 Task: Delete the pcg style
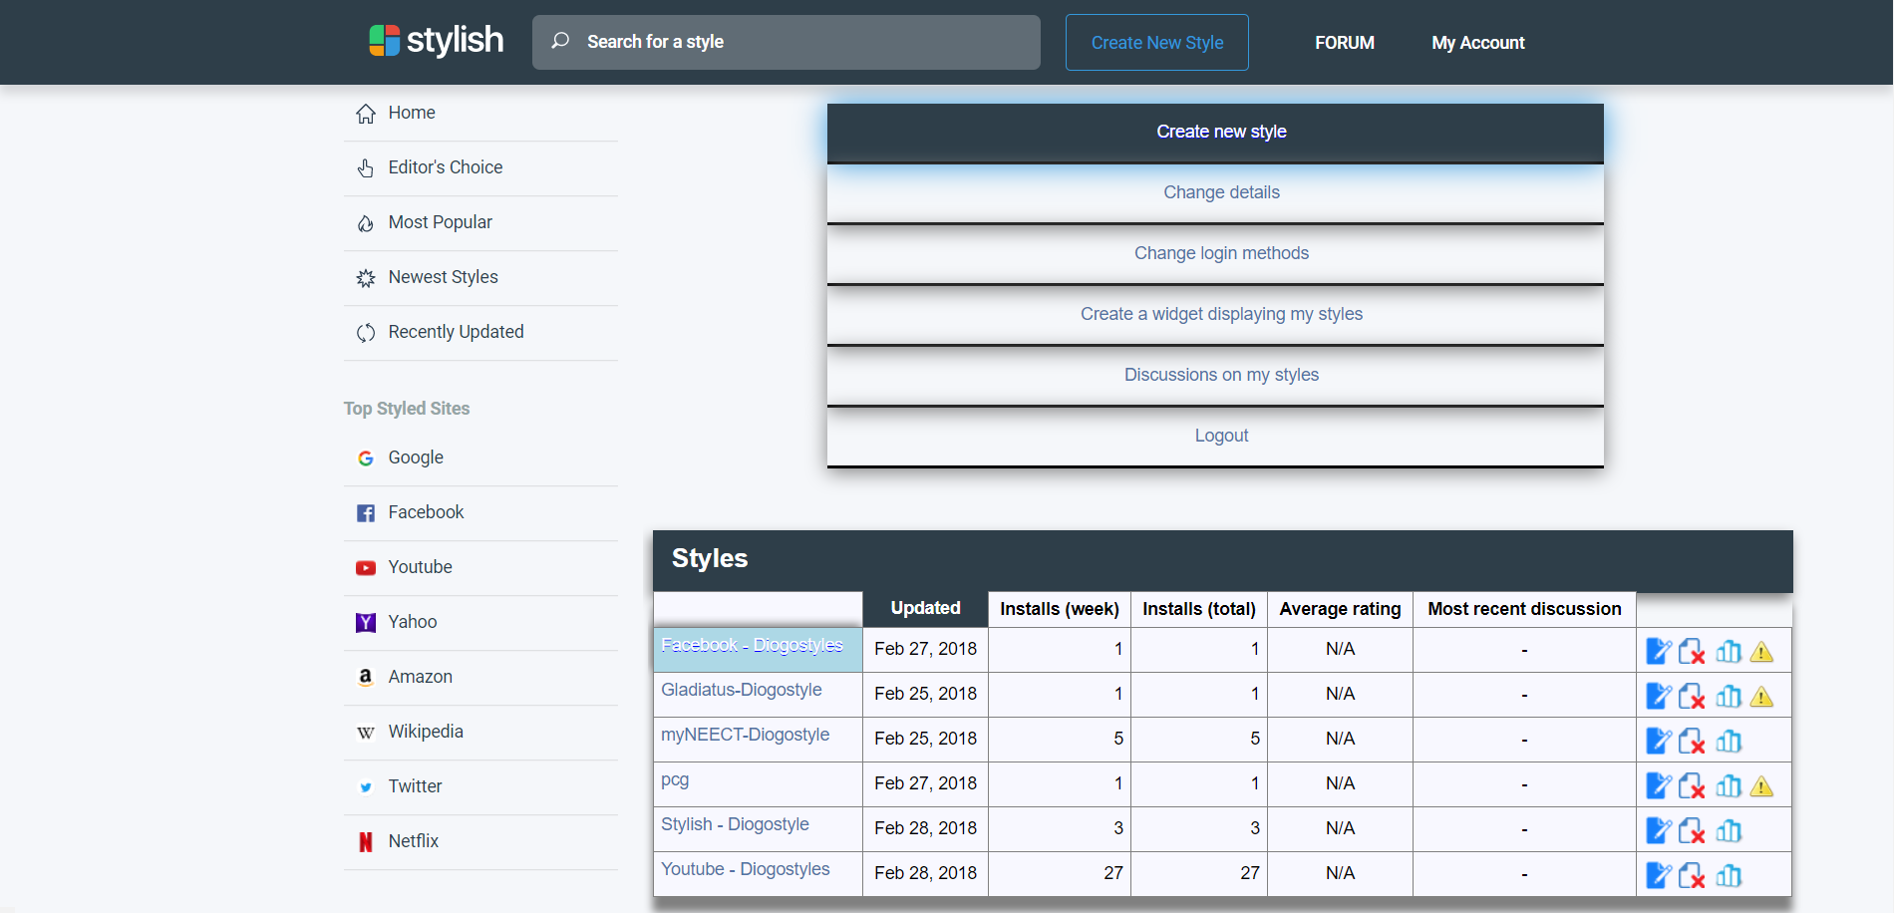pyautogui.click(x=1693, y=785)
